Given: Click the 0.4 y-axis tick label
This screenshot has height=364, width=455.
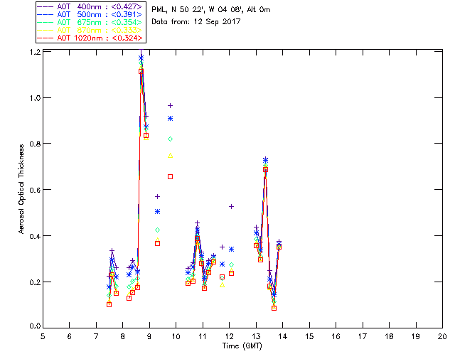Looking at the screenshot, I should click(35, 236).
